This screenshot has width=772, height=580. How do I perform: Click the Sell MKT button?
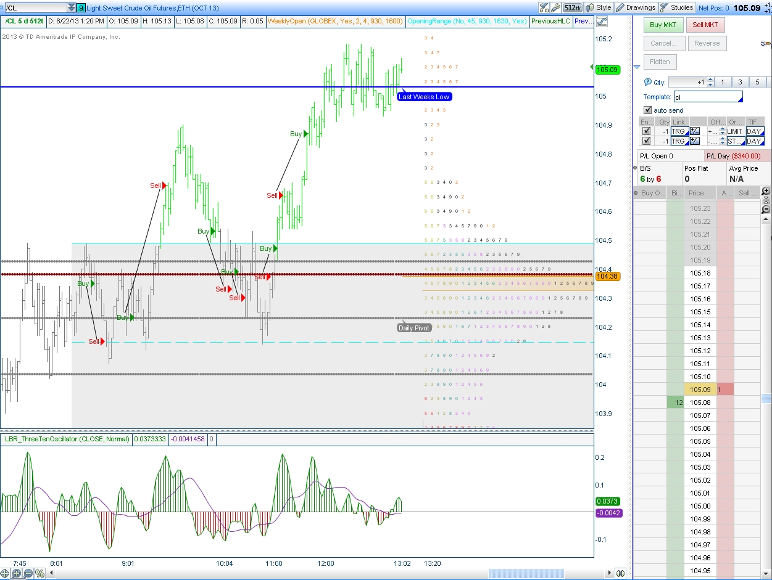705,25
